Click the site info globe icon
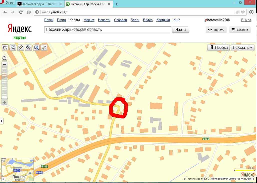Viewport: 257px width, 183px height. [37, 12]
